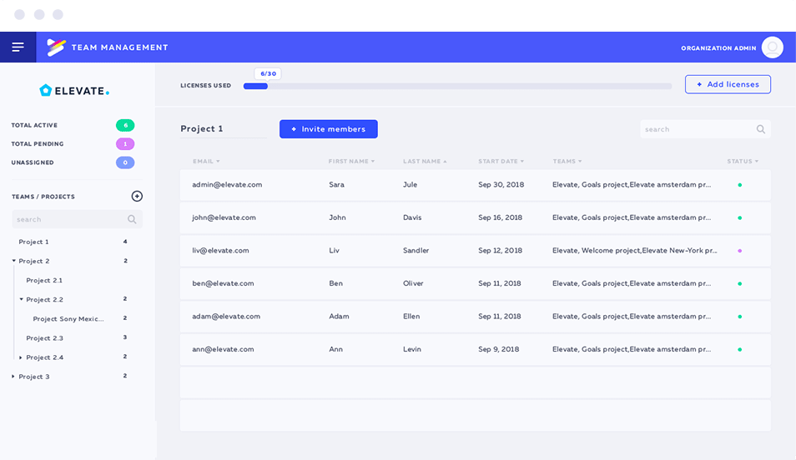Sort by Last Name column

coord(425,162)
